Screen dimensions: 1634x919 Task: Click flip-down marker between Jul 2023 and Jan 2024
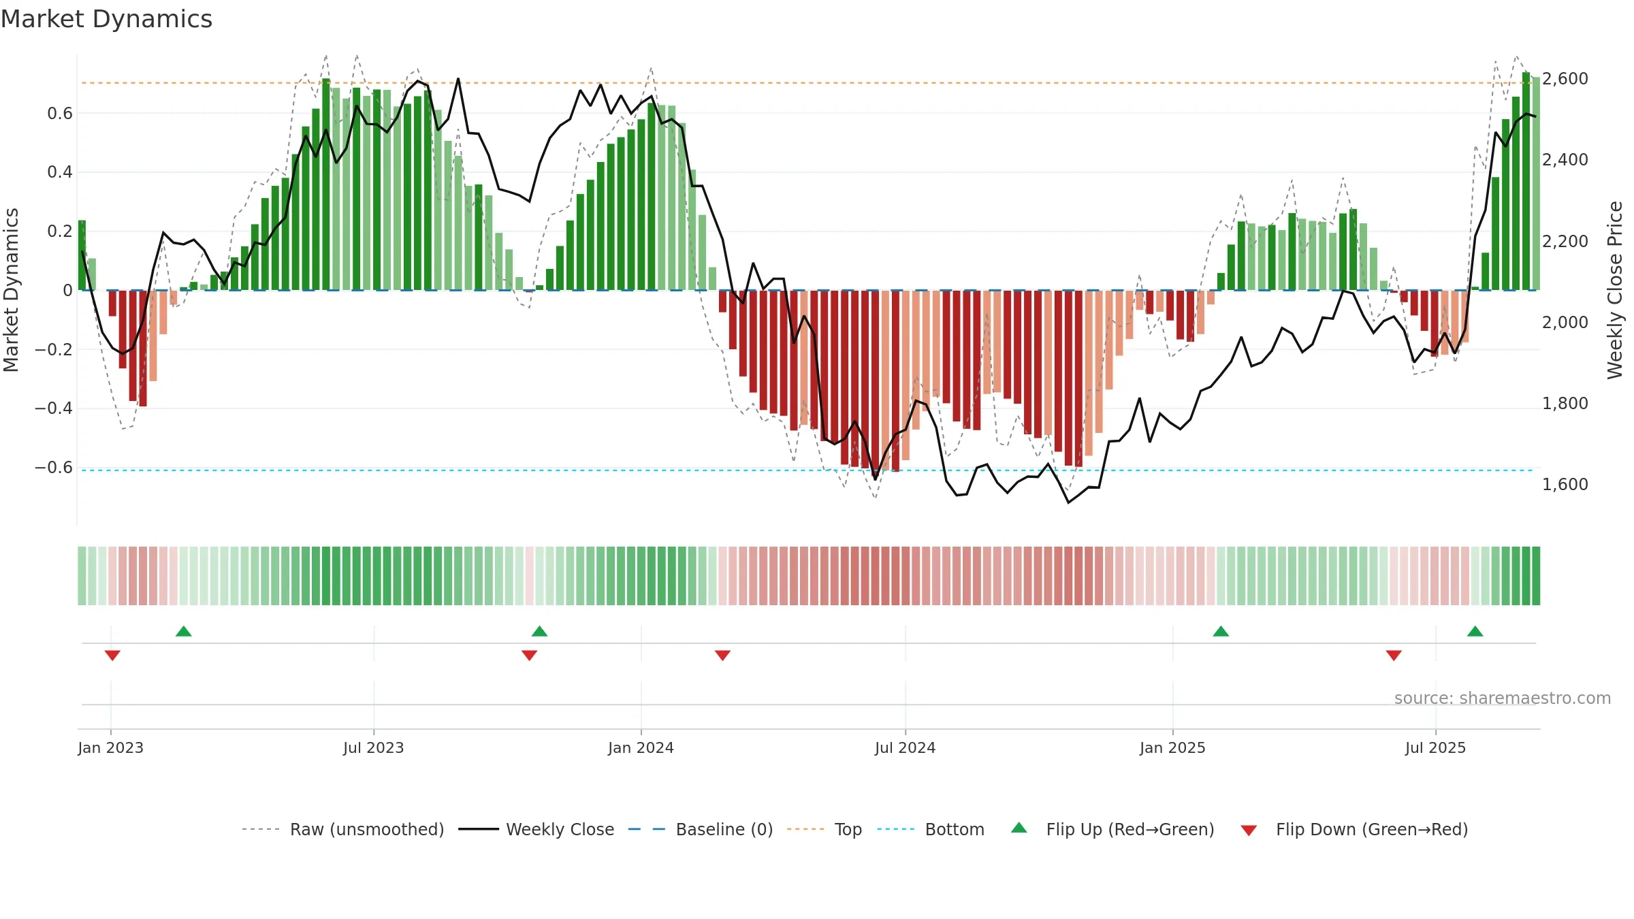tap(530, 656)
